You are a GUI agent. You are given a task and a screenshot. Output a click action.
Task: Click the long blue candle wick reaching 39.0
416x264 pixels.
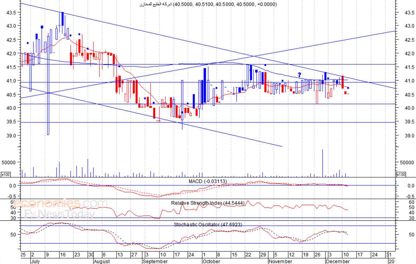48,84
